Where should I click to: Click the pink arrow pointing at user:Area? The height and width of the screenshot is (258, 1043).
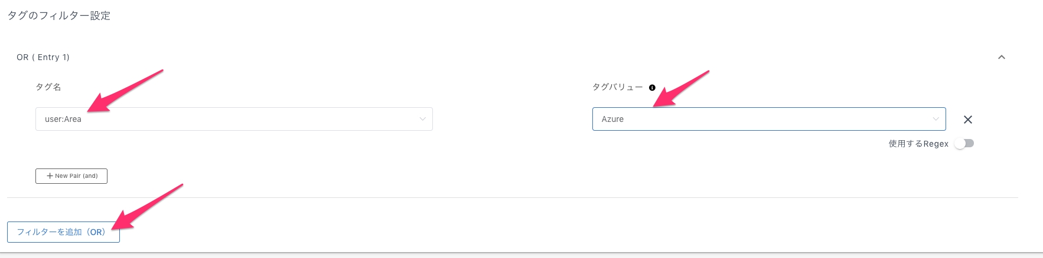pyautogui.click(x=125, y=90)
